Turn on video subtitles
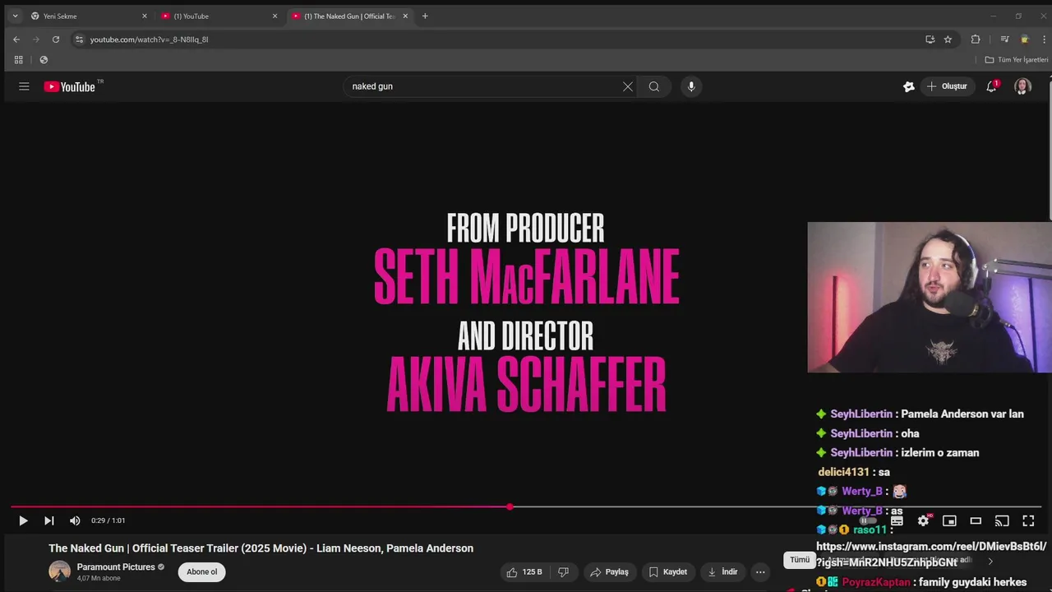 tap(897, 520)
